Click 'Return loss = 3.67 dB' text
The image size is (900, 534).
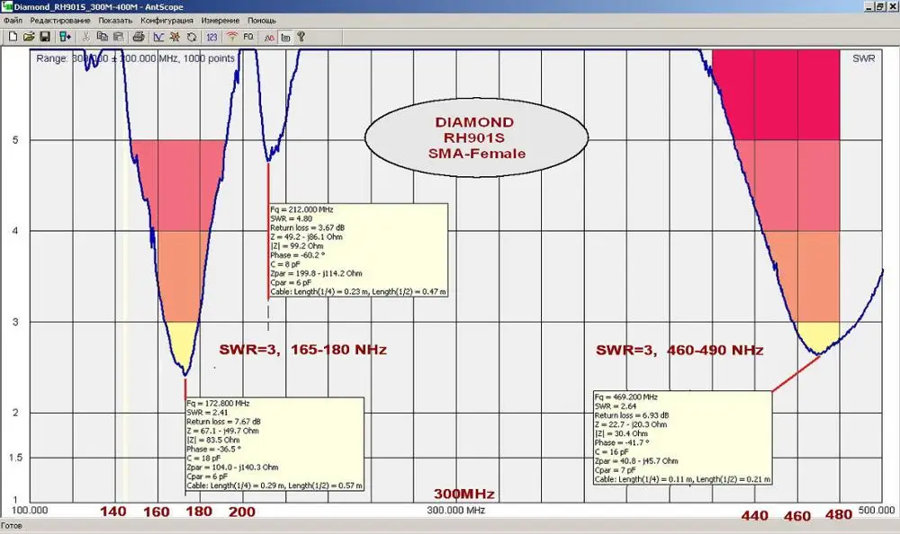(308, 227)
